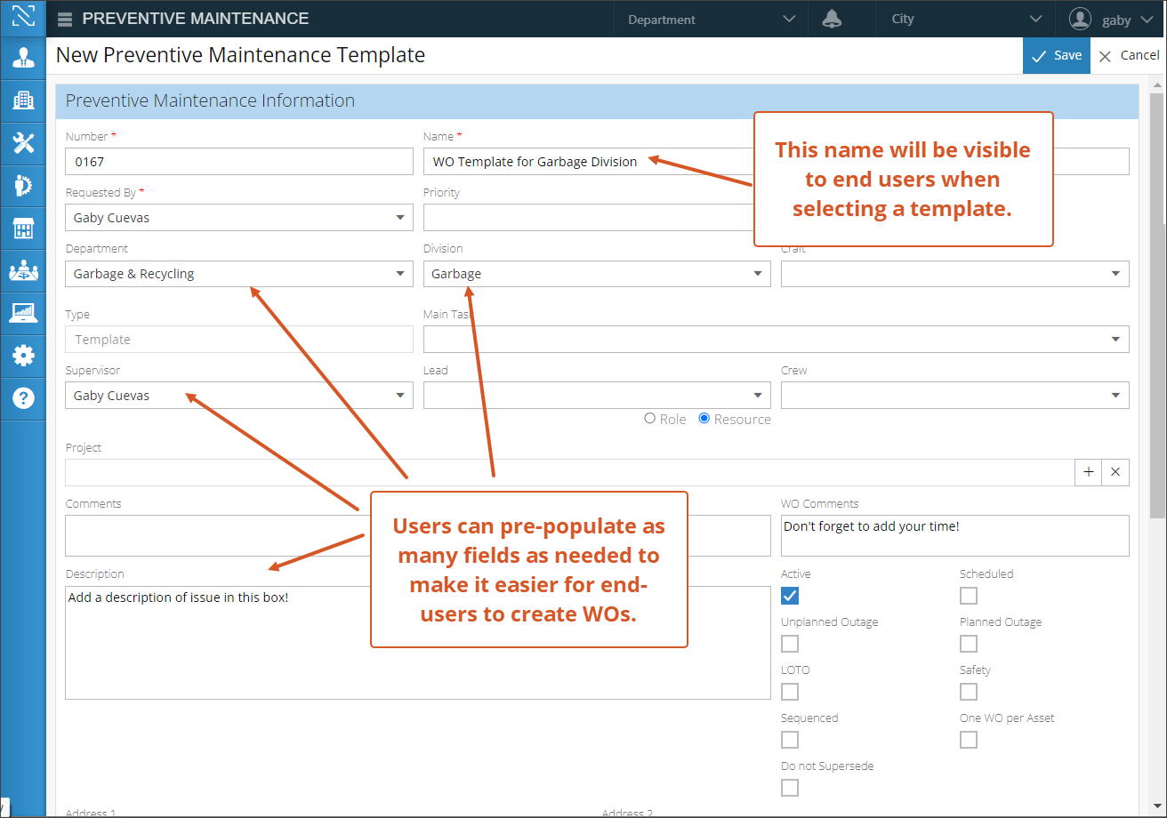Screen dimensions: 1167x818
Task: Toggle the hamburger menu beside Preventive Maintenance
Action: 64,20
